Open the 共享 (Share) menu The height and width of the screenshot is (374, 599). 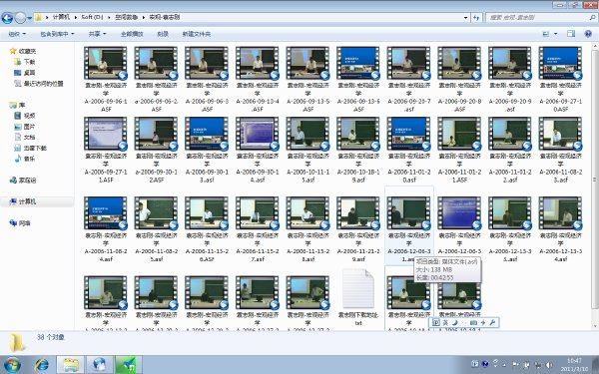(98, 34)
